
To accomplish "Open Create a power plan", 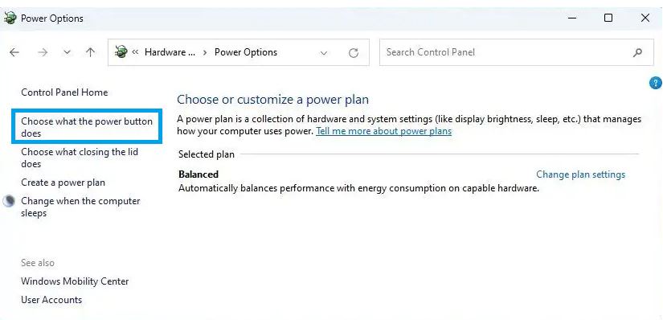I will point(63,183).
